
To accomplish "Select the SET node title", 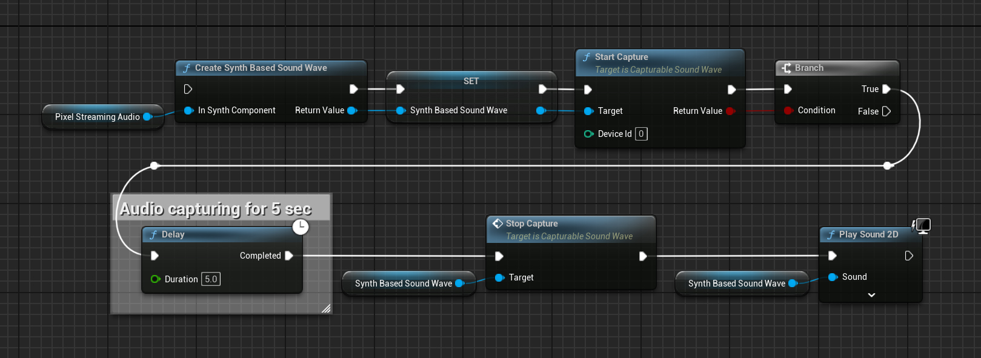I will 471,81.
